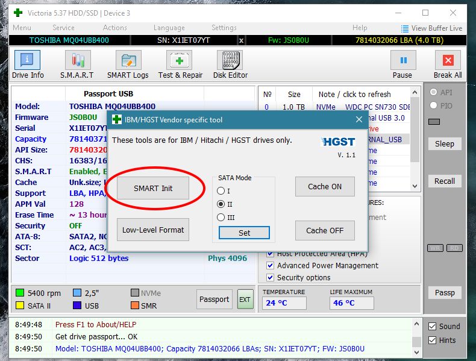This screenshot has width=476, height=361.
Task: Open the Menu menu
Action: tap(22, 28)
